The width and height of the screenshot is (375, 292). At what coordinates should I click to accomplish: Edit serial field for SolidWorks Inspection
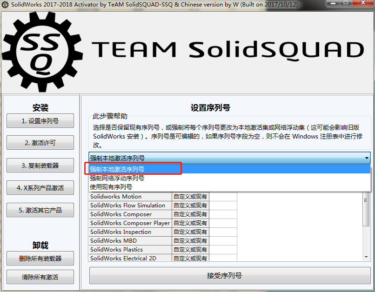click(223, 232)
